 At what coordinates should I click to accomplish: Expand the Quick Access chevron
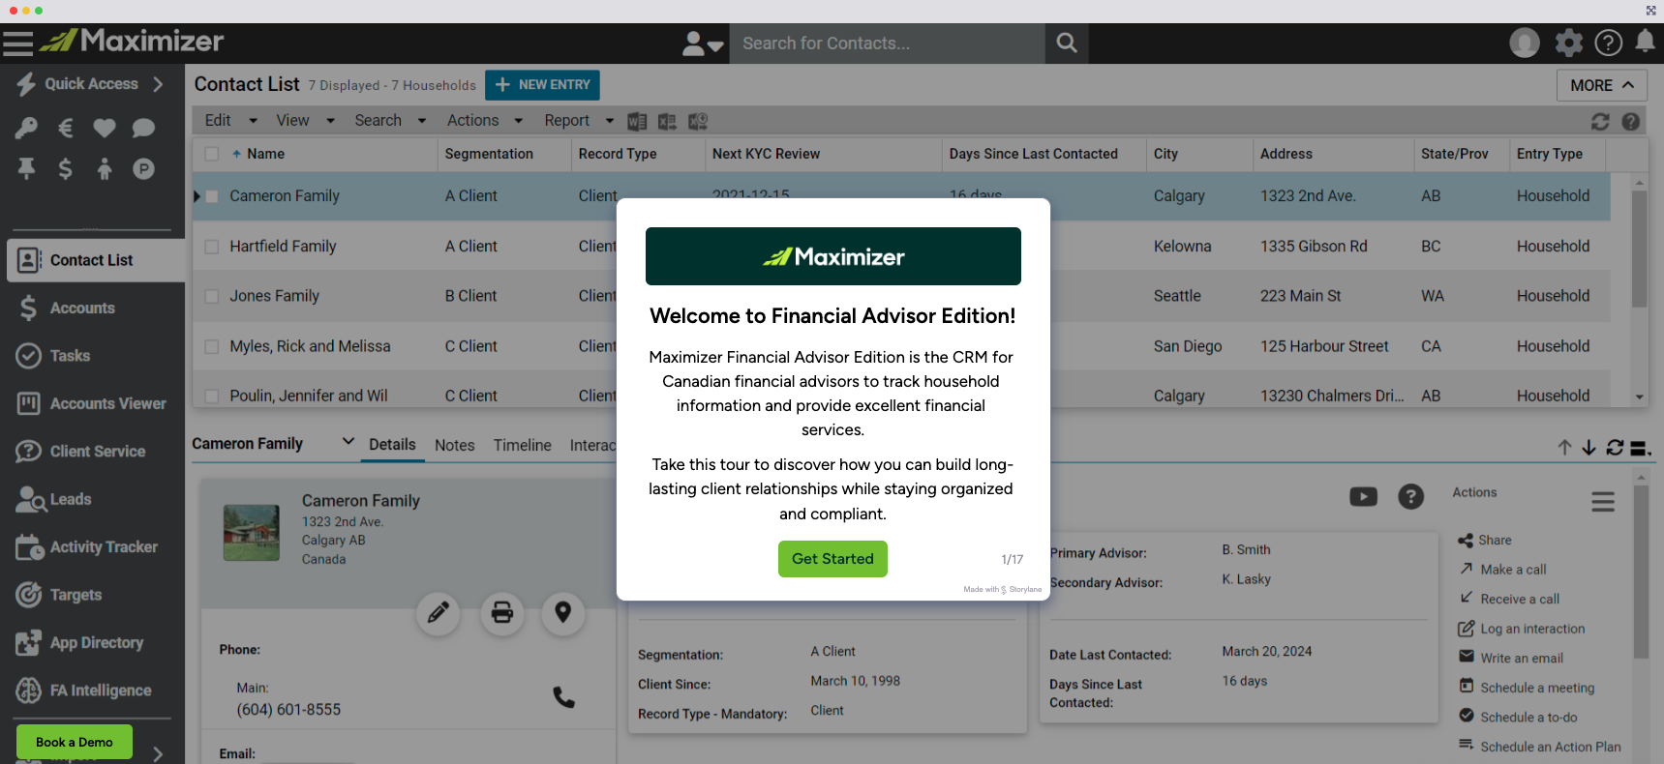click(158, 84)
